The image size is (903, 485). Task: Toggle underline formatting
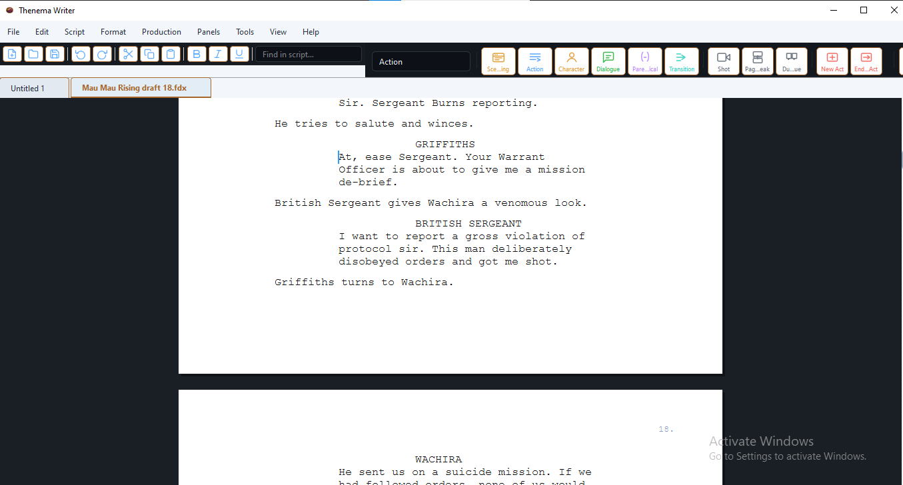click(x=239, y=55)
